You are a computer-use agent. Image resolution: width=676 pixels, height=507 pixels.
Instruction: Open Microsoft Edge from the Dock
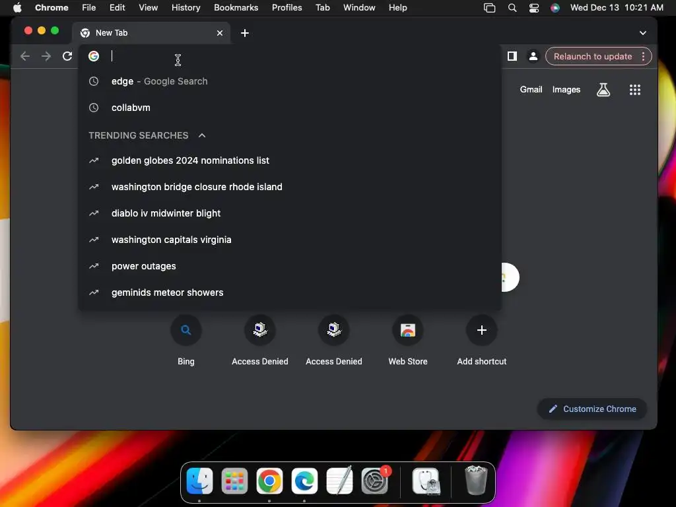pyautogui.click(x=304, y=481)
